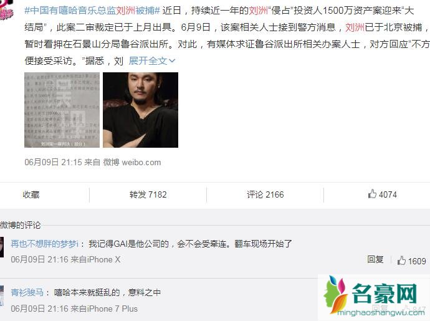The width and height of the screenshot is (430, 321).
Task: Reply to 再也不想胖的梦梦i's comment
Action: (375, 259)
